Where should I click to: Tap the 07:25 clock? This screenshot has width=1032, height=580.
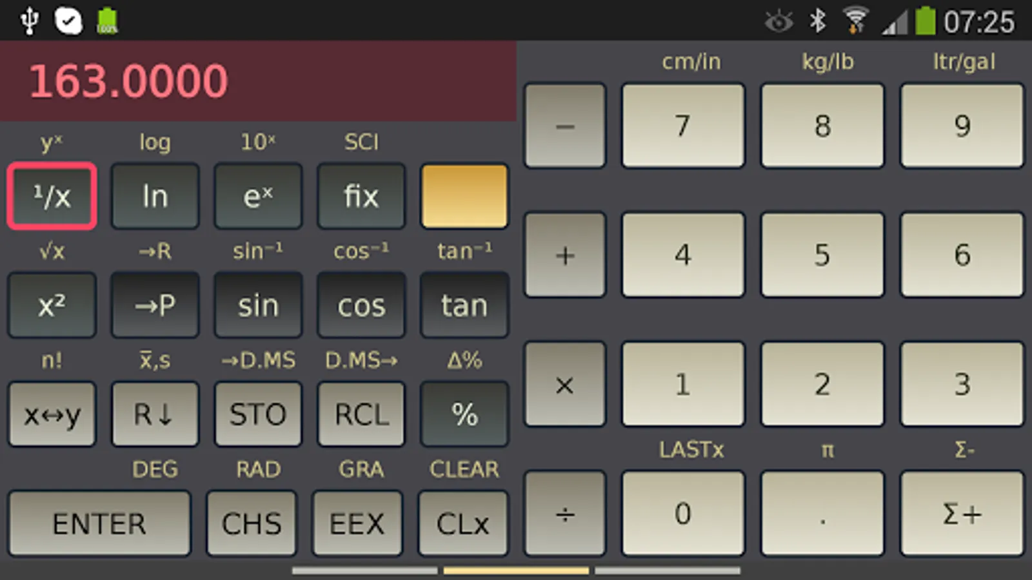click(979, 22)
